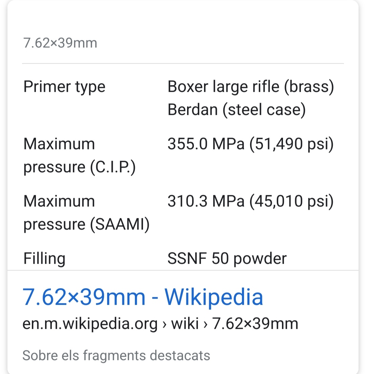Image resolution: width=366 pixels, height=374 pixels.
Task: Click the divider line above the Wikipedia link
Action: coord(183,270)
